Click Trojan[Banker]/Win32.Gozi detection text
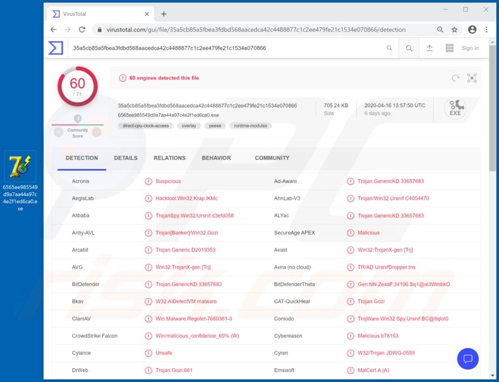 (x=187, y=233)
